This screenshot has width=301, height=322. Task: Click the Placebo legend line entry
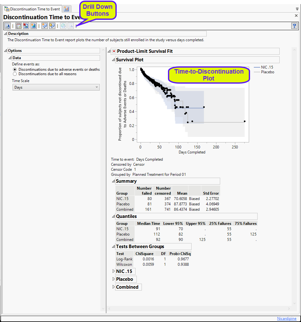[x=264, y=72]
